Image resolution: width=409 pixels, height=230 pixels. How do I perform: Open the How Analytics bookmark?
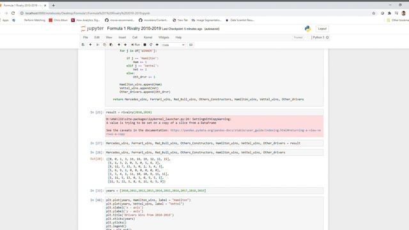[x=86, y=20]
